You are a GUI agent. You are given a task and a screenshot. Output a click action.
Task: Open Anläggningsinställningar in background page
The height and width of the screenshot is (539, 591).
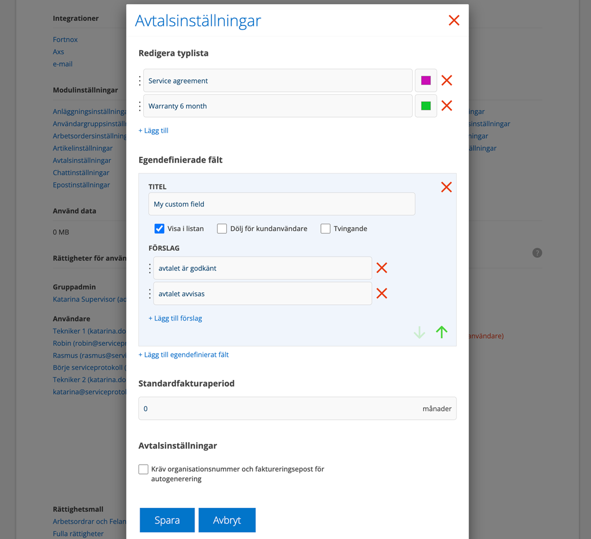click(89, 111)
